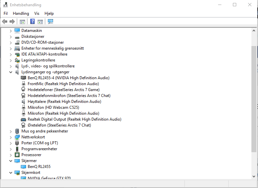Click the Forward arrow toolbar icon
This screenshot has width=258, height=188.
(12, 21)
